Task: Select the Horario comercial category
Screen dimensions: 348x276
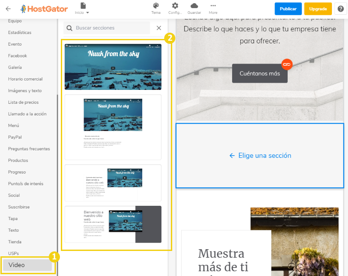Action: (25, 79)
